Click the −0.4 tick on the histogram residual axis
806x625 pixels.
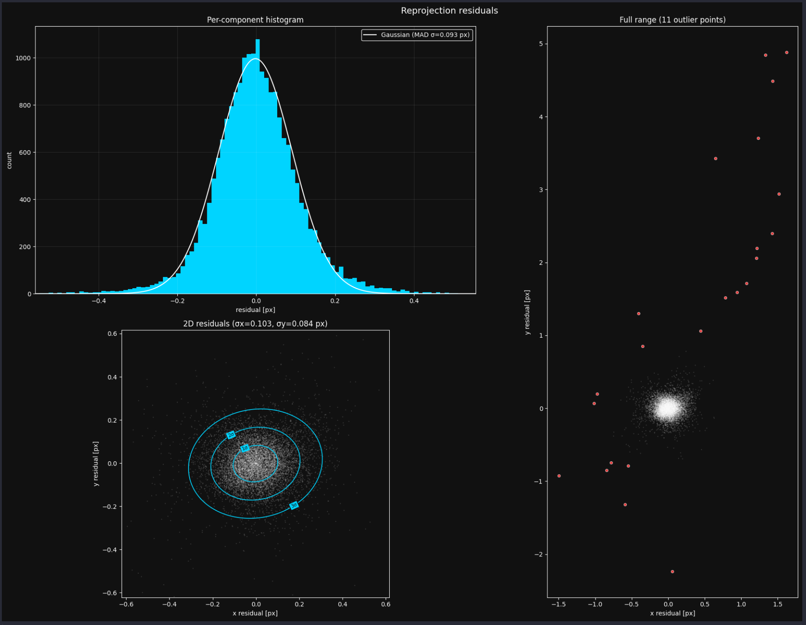pyautogui.click(x=98, y=301)
